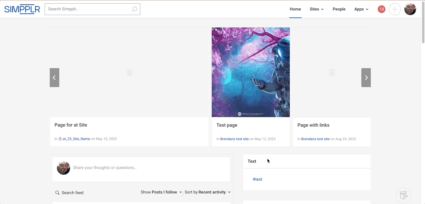Click the Search Simpplr input field
Viewport: 425px width, 204px height.
coord(89,9)
